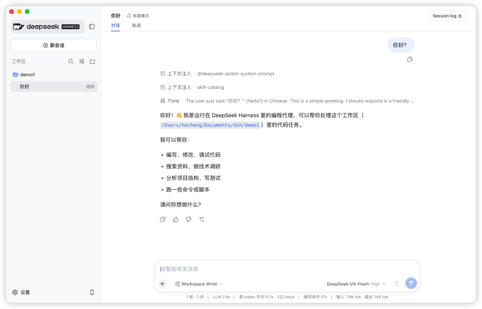Click the mobile device icon in sidebar
482x309 pixels.
(92, 292)
